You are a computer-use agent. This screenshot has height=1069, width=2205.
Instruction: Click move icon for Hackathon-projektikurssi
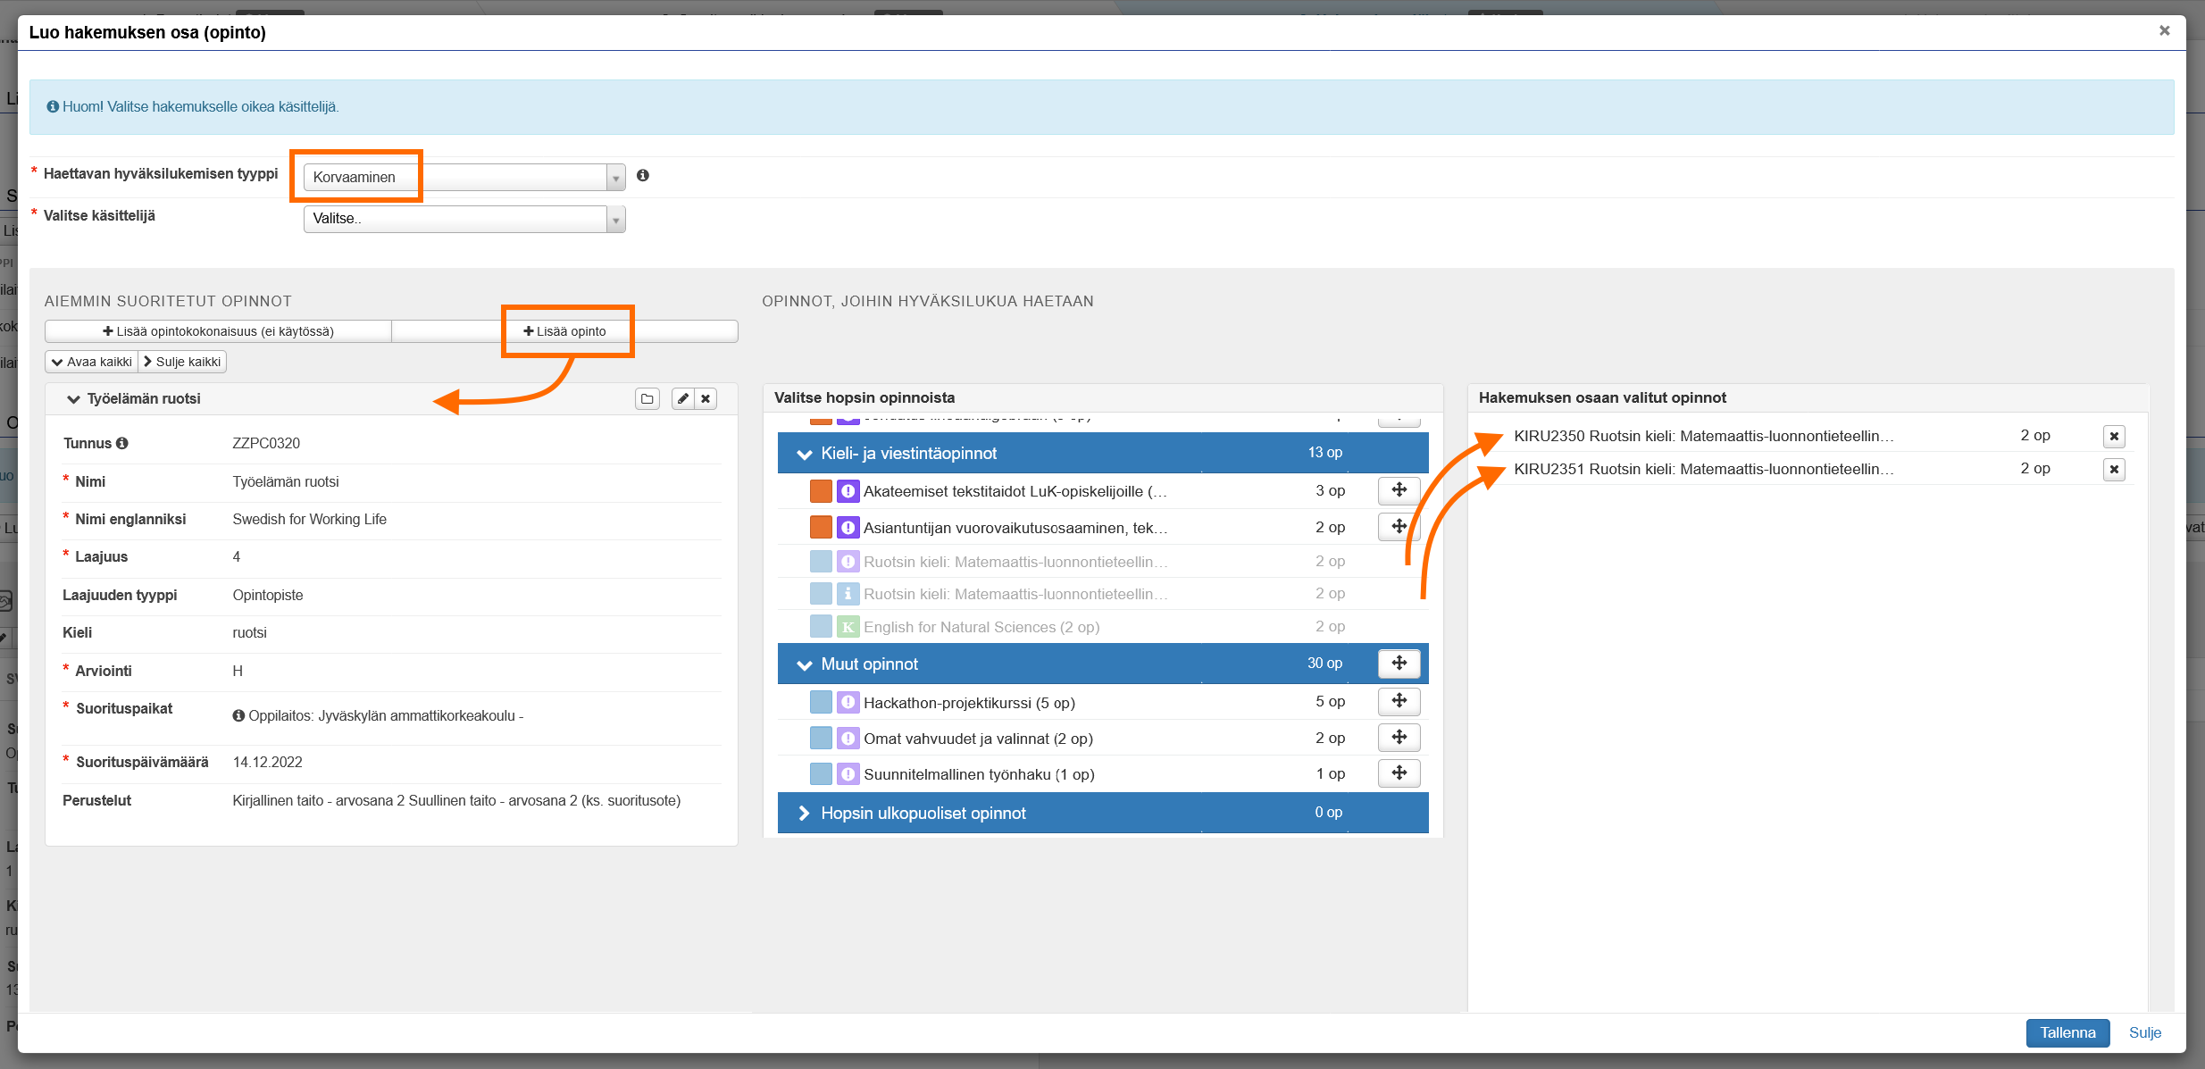click(1399, 701)
